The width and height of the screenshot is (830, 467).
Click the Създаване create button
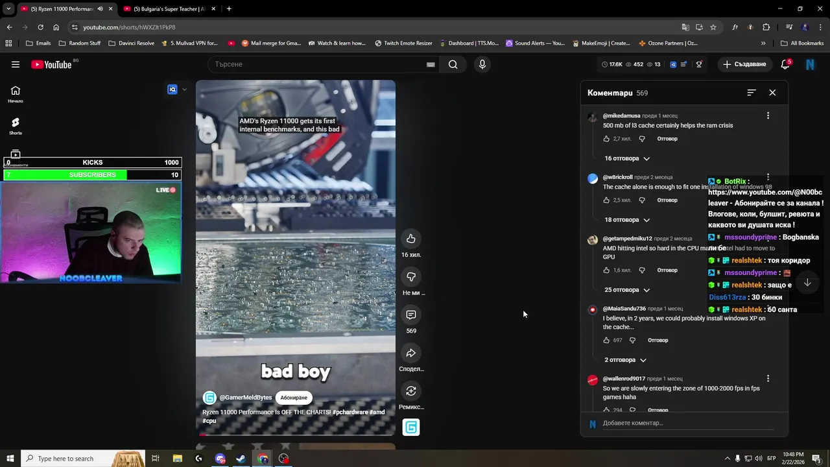(745, 64)
